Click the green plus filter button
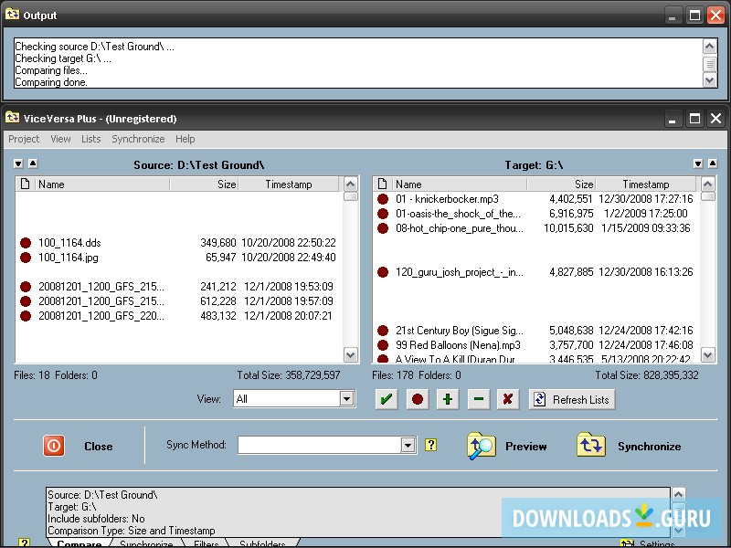 pos(448,399)
